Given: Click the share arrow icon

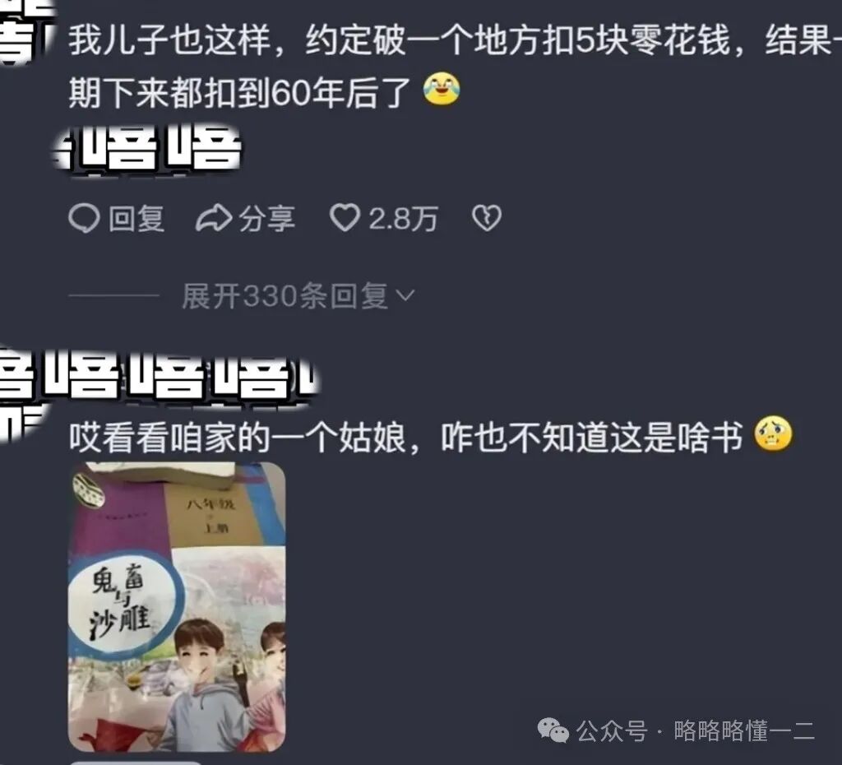Looking at the screenshot, I should tap(213, 219).
